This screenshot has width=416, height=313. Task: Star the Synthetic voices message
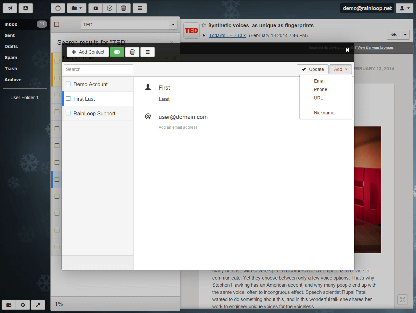(x=204, y=25)
